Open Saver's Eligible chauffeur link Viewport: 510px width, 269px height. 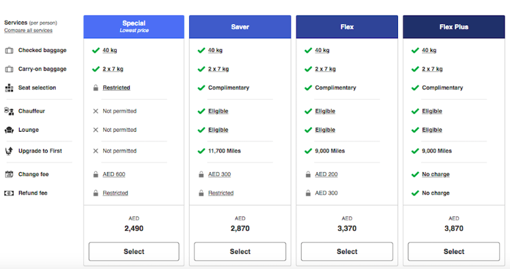pos(218,111)
